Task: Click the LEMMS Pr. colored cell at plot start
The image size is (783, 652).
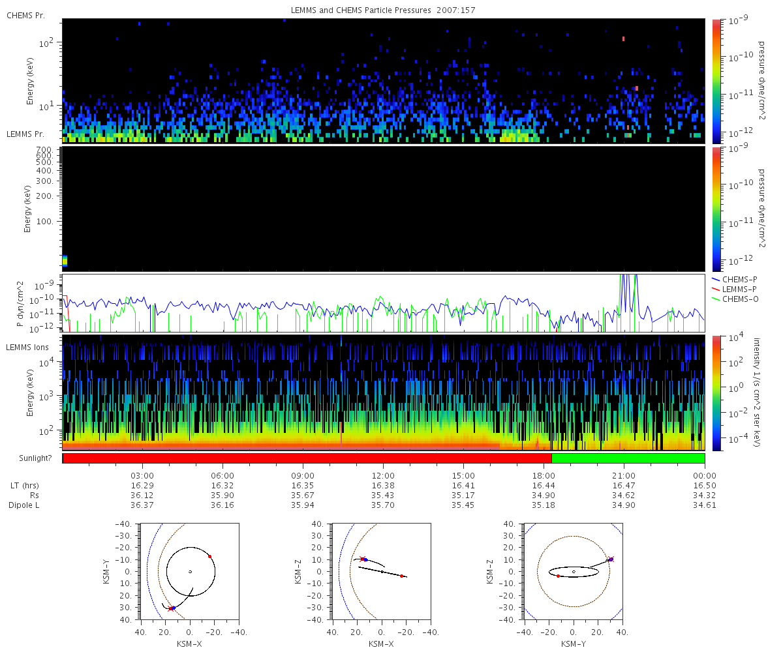Action: coord(65,261)
